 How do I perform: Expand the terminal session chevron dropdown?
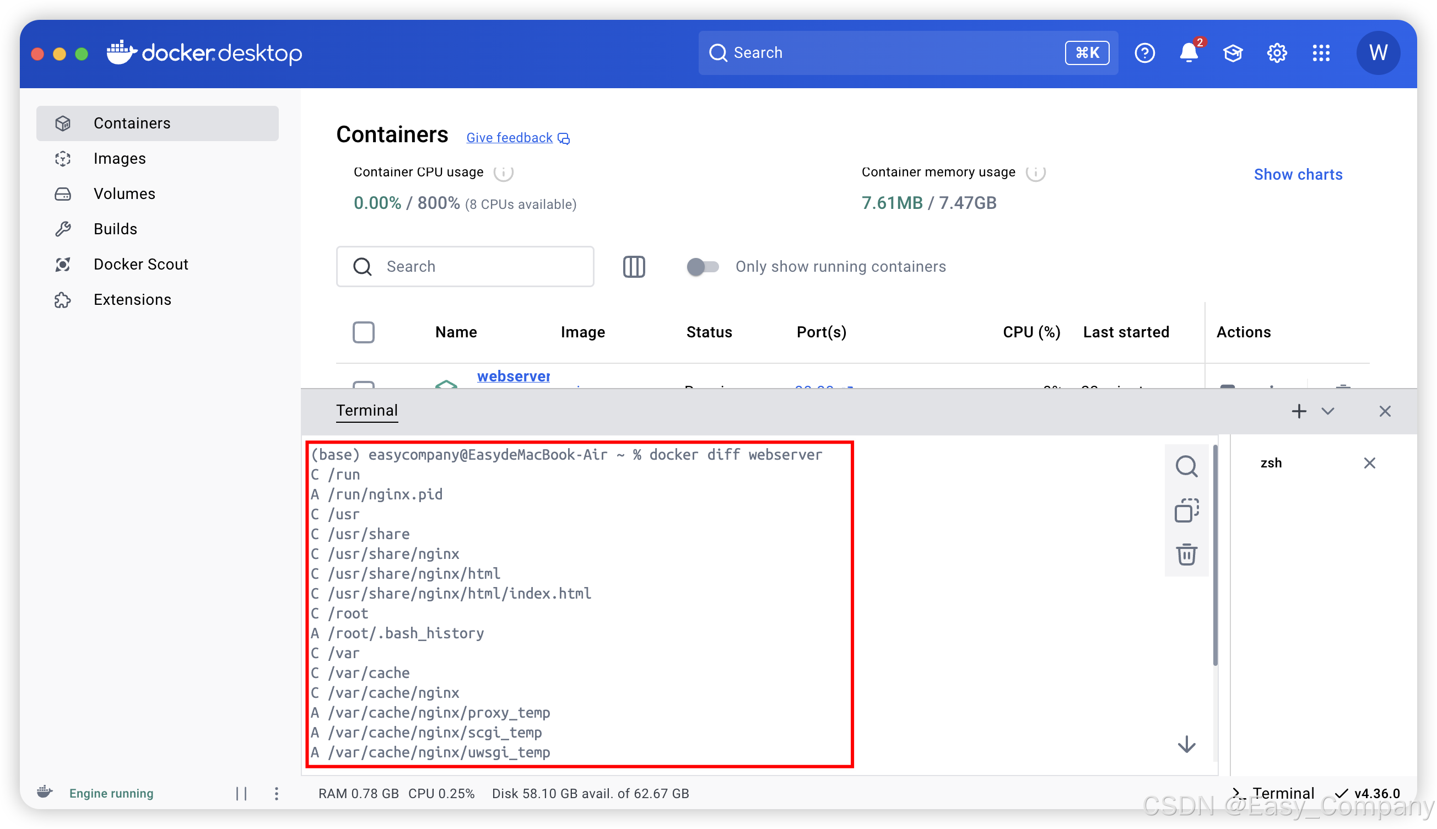coord(1328,411)
